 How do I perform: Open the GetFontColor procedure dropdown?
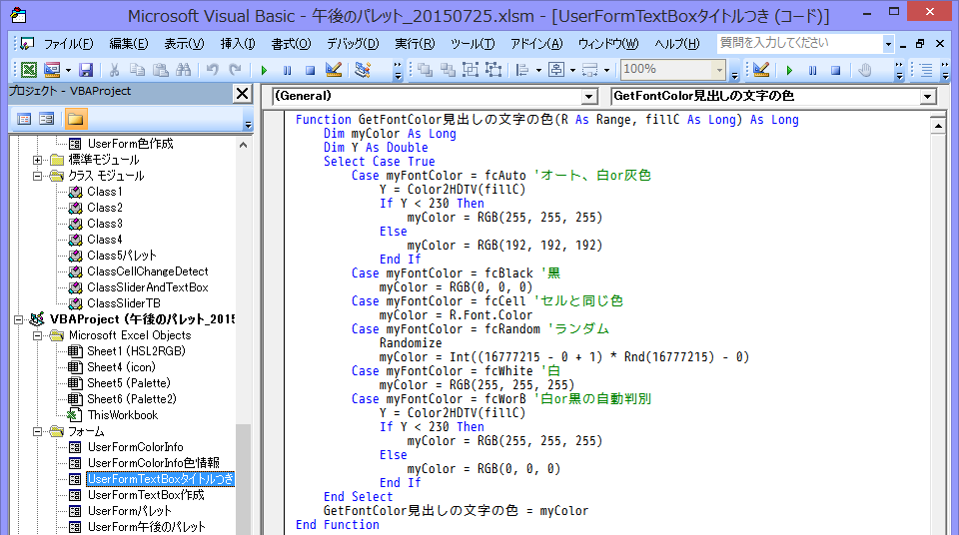pyautogui.click(x=928, y=96)
